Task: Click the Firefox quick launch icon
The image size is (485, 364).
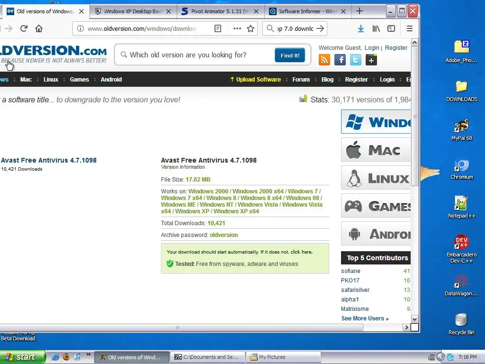Action: point(66,357)
